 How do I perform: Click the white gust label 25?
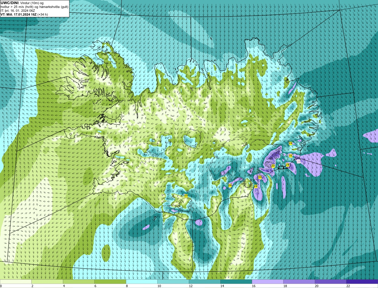(299, 161)
